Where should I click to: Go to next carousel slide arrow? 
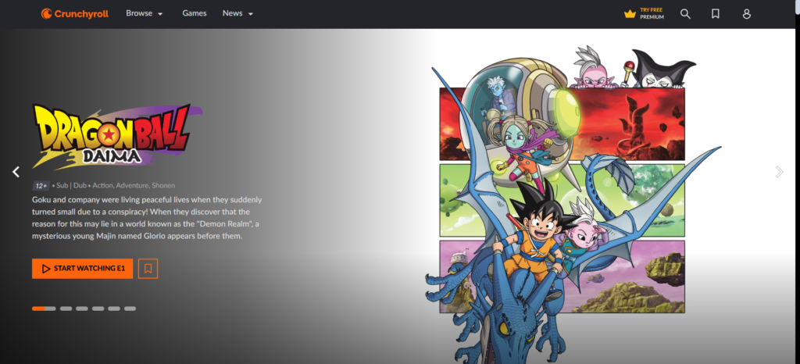(x=779, y=172)
